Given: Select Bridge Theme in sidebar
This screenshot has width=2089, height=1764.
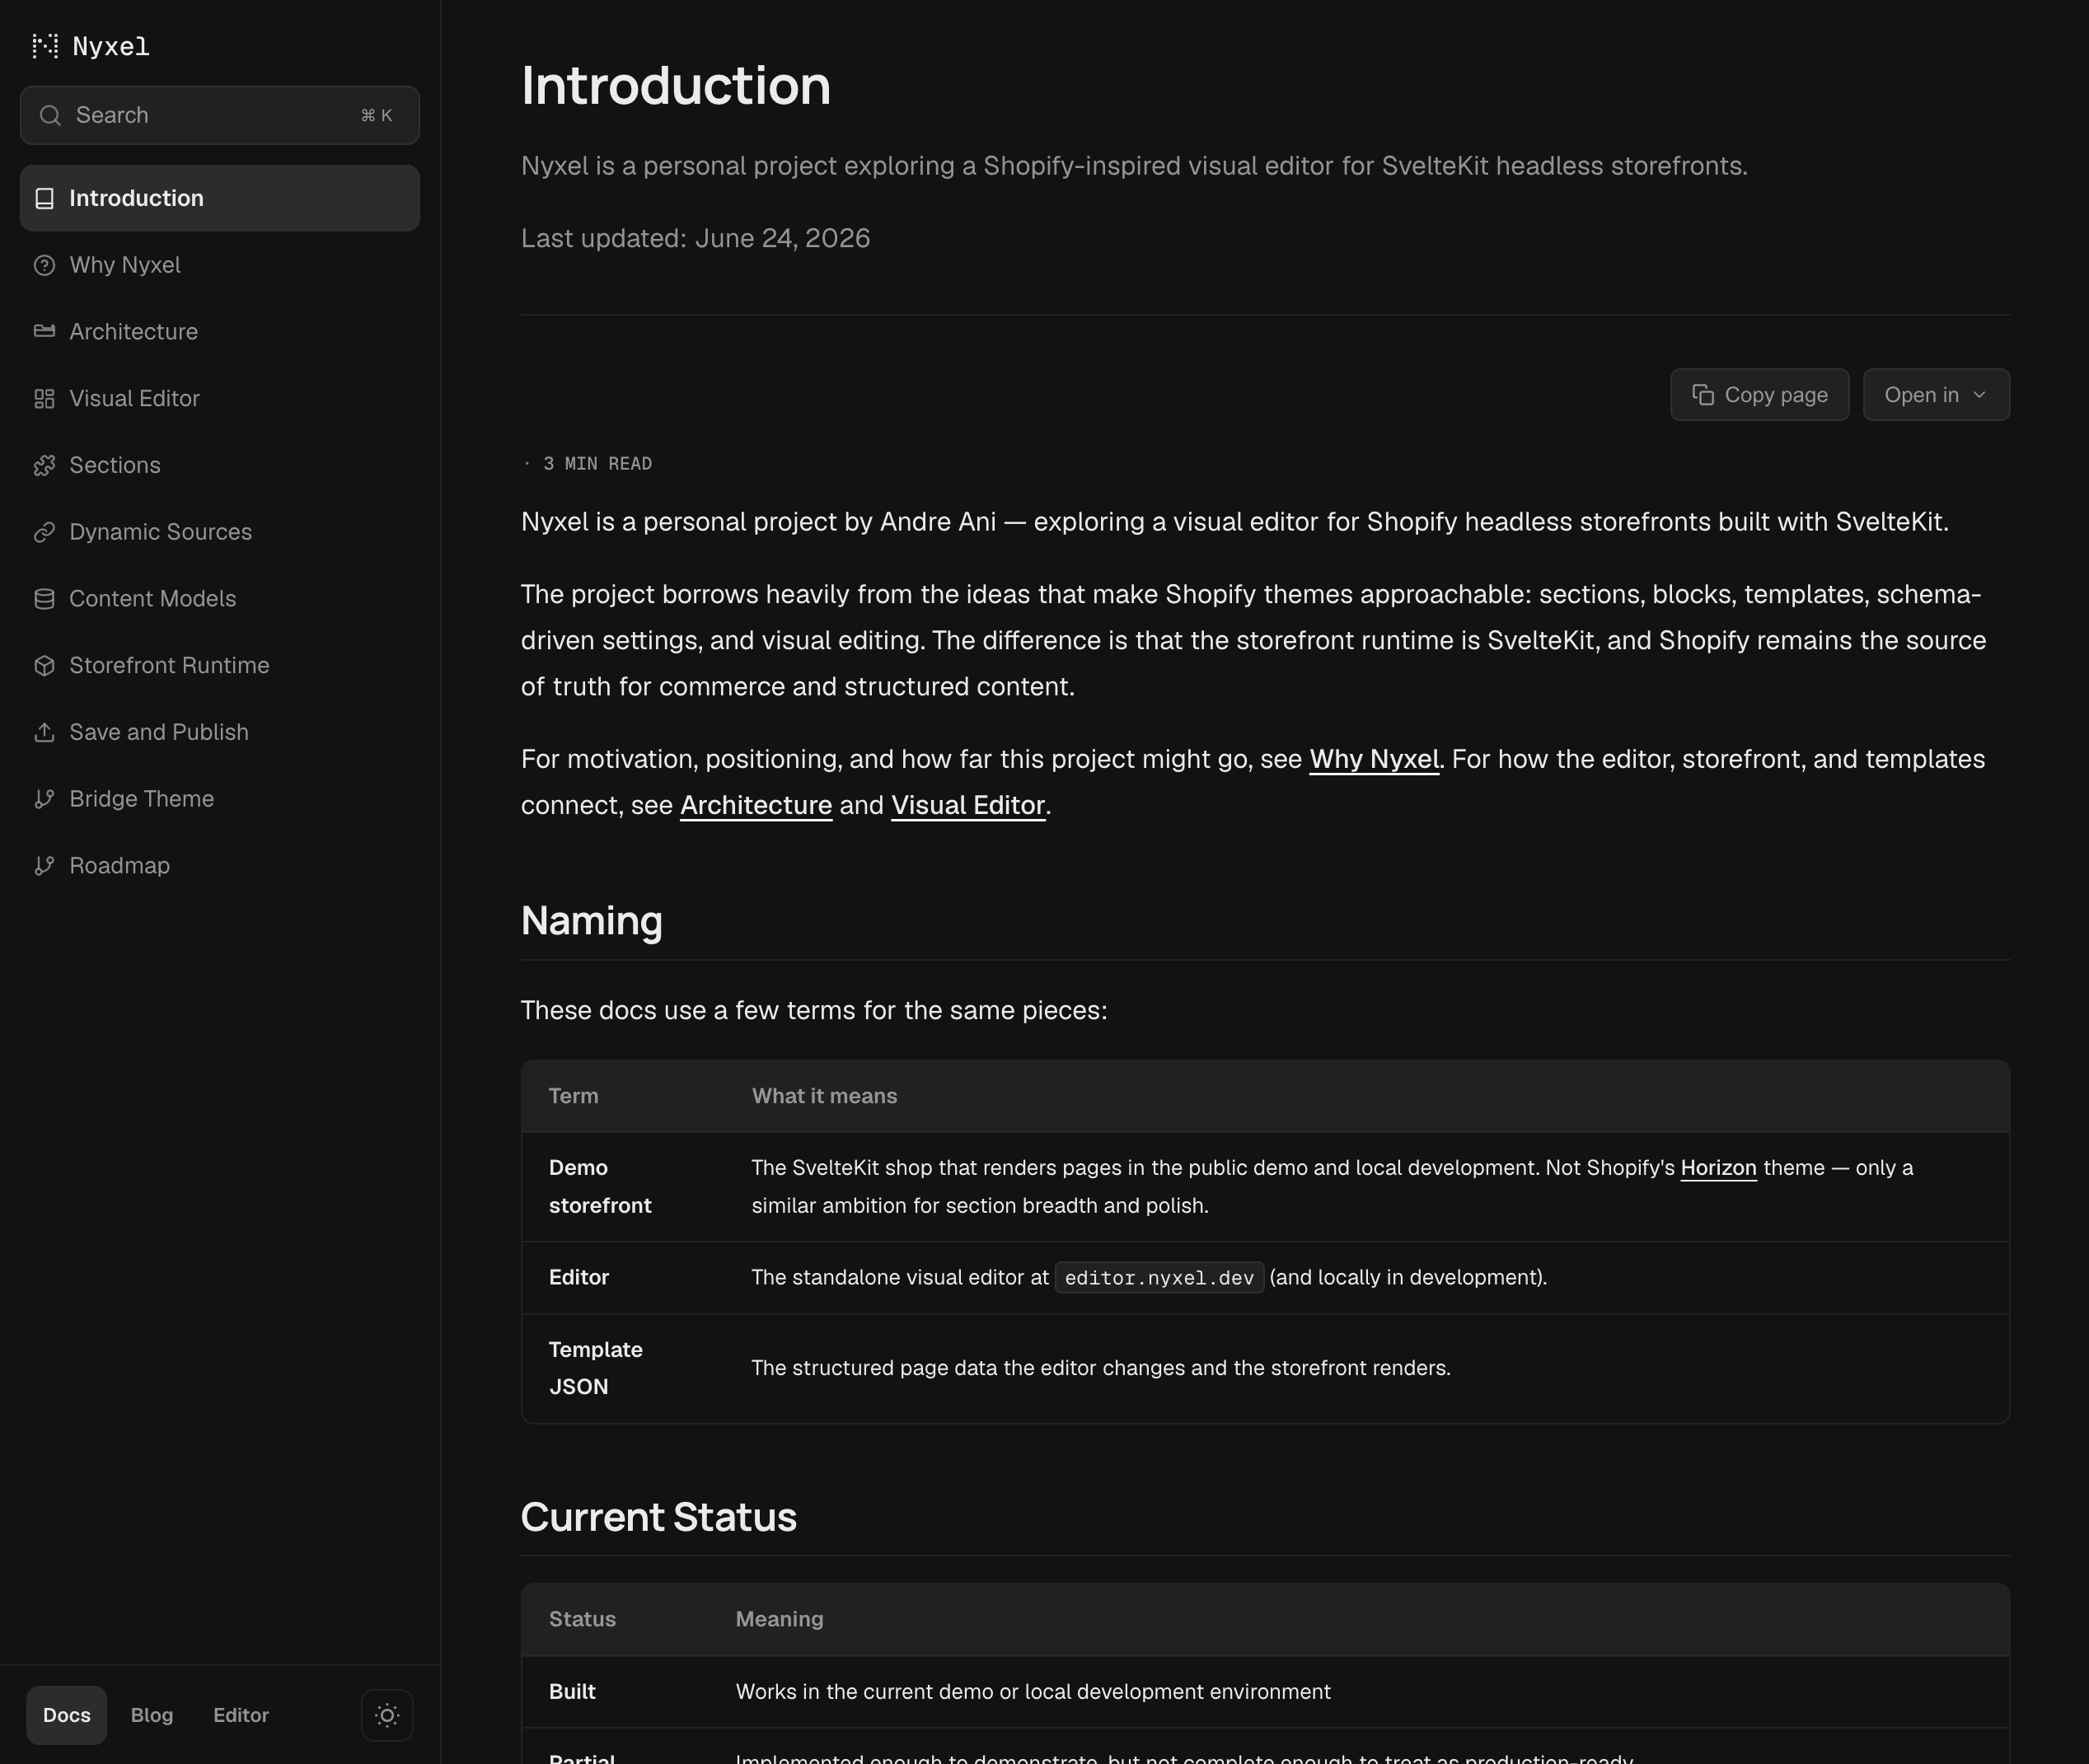Looking at the screenshot, I should (x=220, y=799).
